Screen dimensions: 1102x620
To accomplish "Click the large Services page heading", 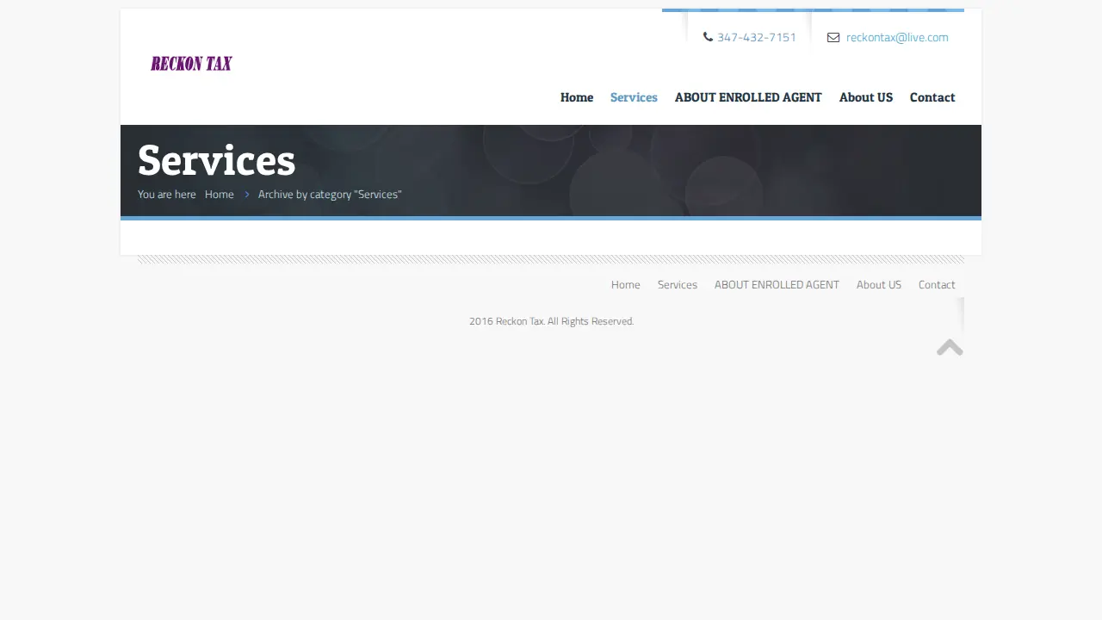I will coord(216,160).
